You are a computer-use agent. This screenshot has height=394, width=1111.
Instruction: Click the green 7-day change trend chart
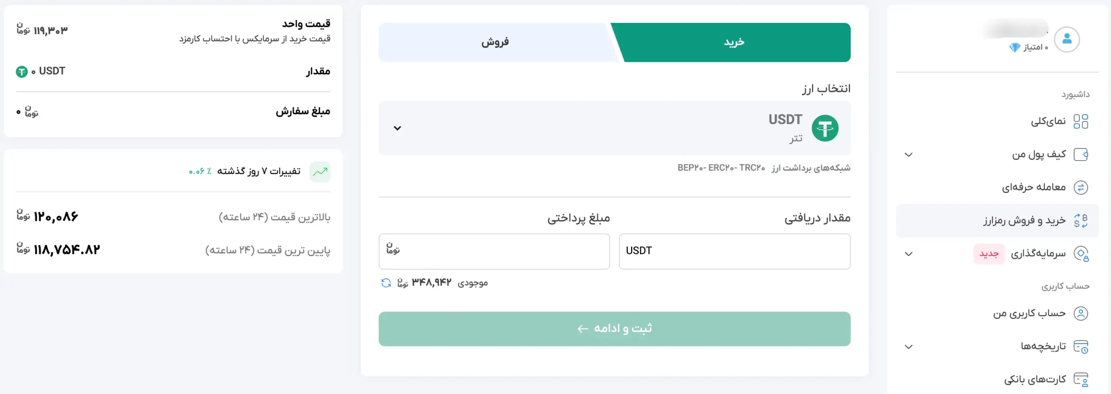tap(320, 172)
